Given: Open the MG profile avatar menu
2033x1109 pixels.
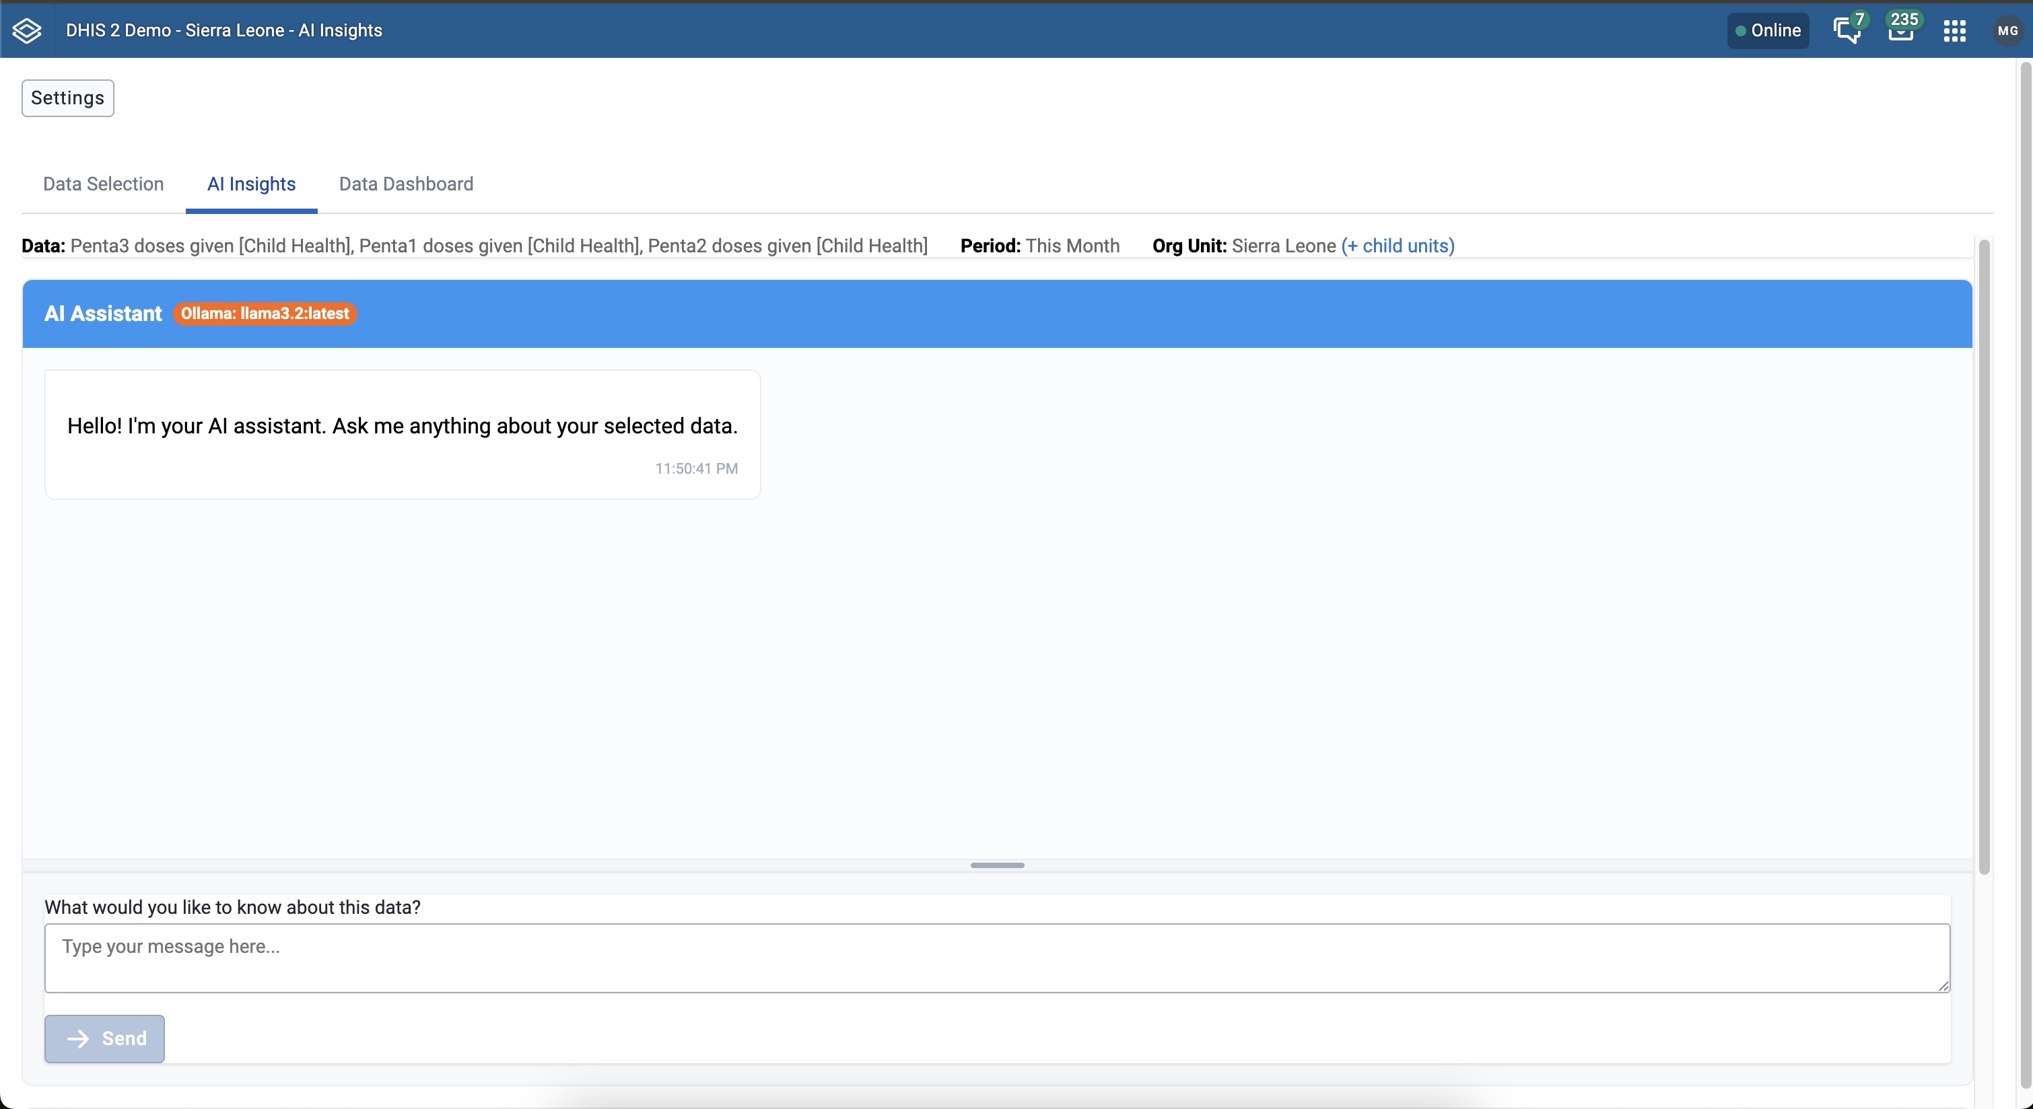Looking at the screenshot, I should 2007,31.
